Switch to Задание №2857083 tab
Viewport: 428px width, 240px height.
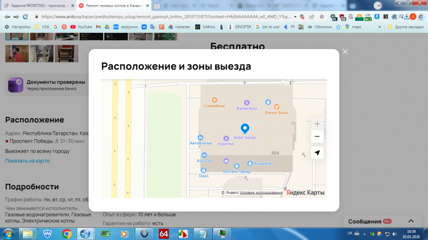39,6
